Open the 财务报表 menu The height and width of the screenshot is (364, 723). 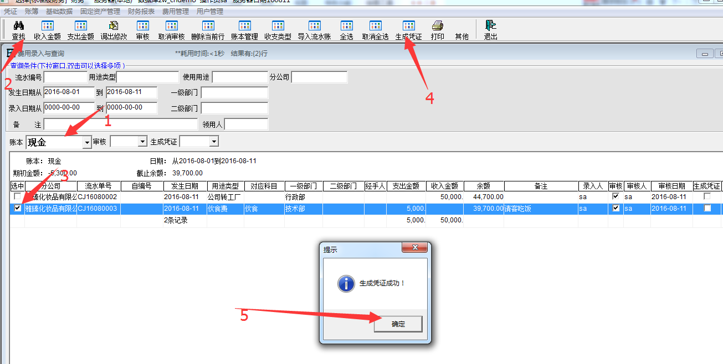[141, 11]
